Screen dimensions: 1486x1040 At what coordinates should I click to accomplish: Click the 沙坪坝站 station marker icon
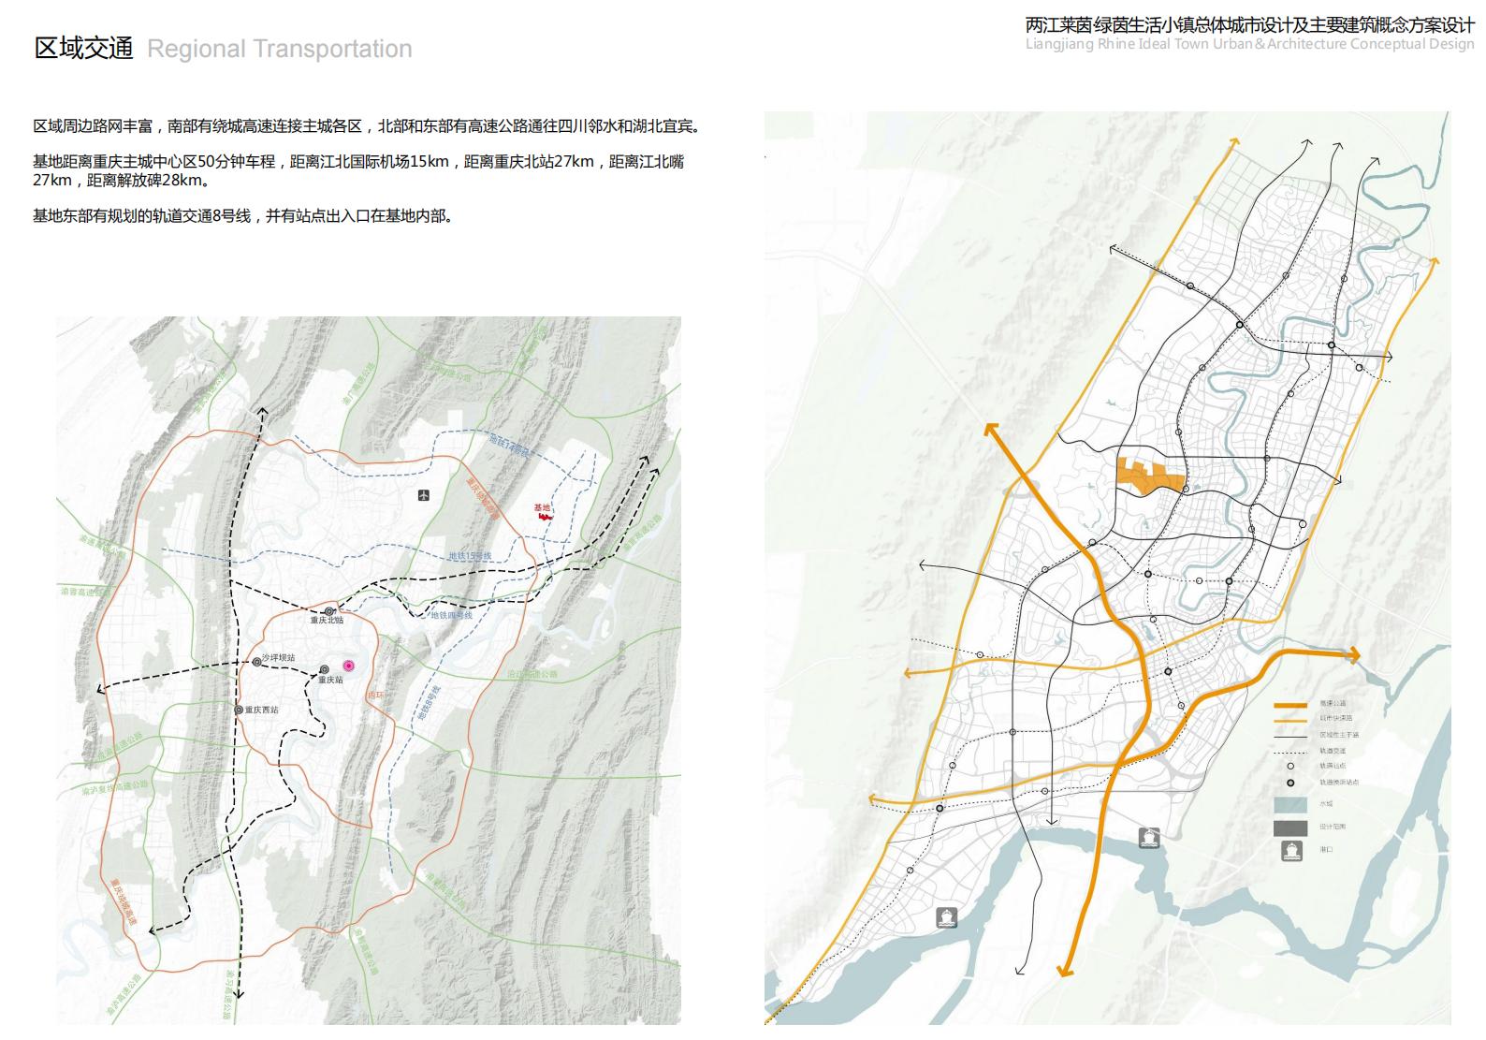click(256, 662)
